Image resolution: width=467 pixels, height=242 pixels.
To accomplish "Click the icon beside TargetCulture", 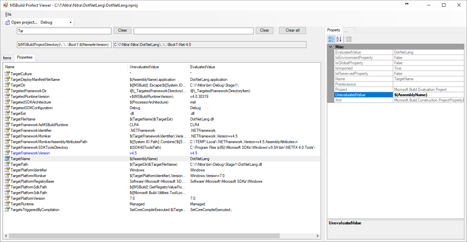I will coord(7,74).
